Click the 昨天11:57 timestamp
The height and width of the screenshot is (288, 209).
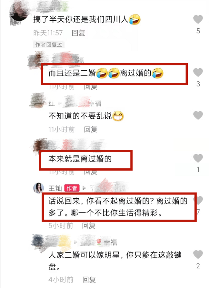point(48,33)
